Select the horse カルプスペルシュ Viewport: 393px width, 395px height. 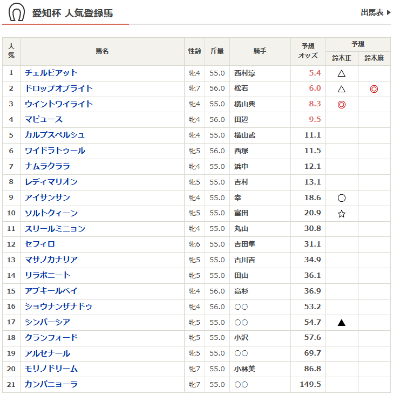point(55,135)
